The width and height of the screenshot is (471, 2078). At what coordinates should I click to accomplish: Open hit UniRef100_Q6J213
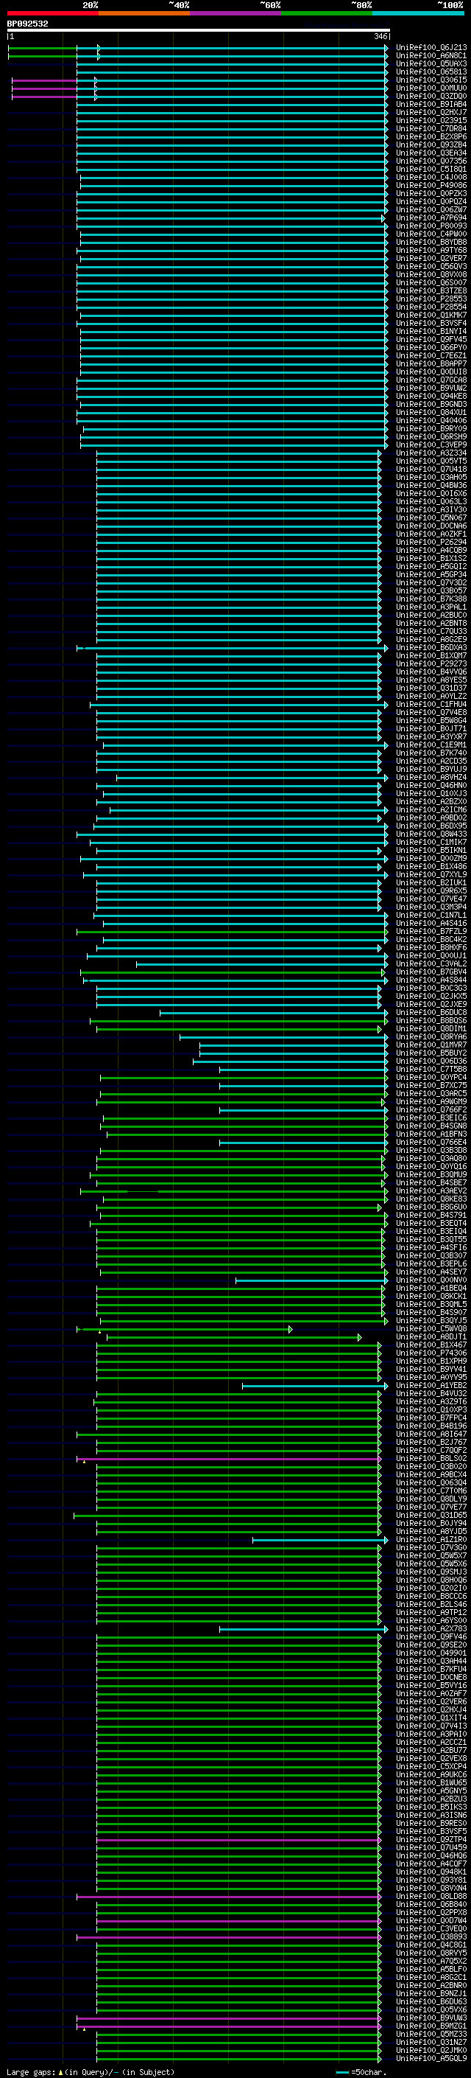[431, 48]
